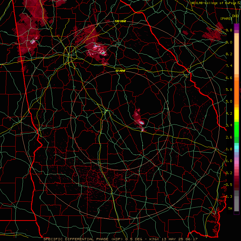This screenshot has width=241, height=241.
Task: Click the 1.8 legend value
Action: point(229,149)
